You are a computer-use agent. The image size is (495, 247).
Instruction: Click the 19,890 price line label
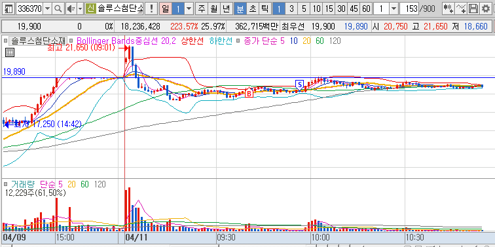[14, 71]
